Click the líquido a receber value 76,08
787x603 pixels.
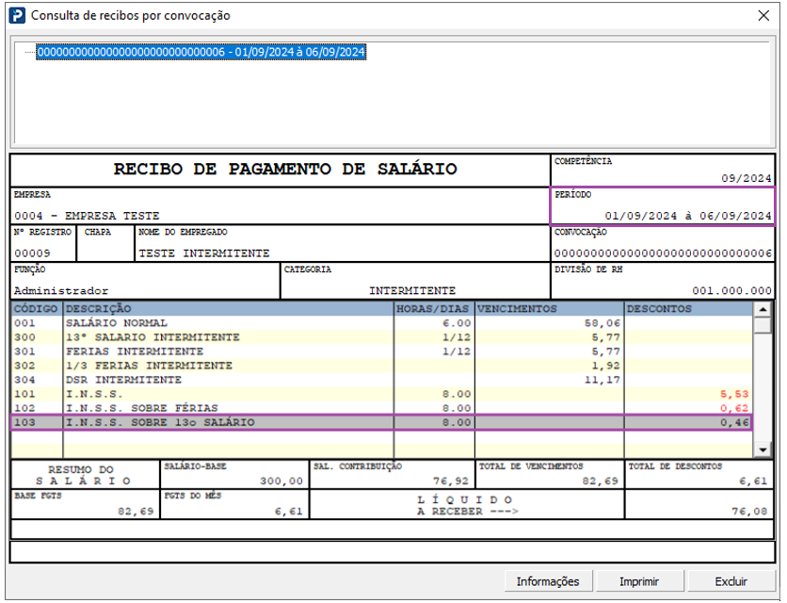point(750,512)
